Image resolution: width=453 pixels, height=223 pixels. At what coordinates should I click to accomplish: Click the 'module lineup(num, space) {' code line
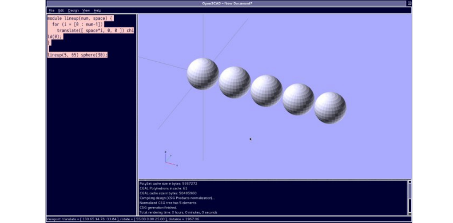(80, 18)
